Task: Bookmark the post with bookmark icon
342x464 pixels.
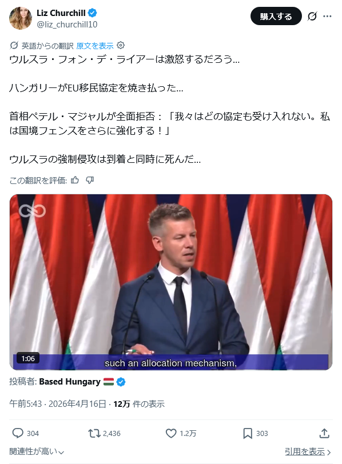Action: pos(248,433)
